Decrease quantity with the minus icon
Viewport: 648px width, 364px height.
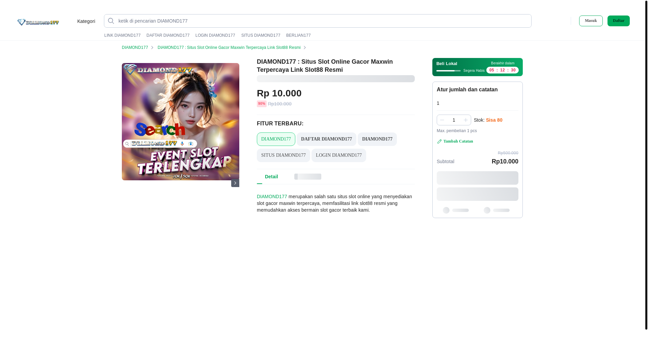442,120
